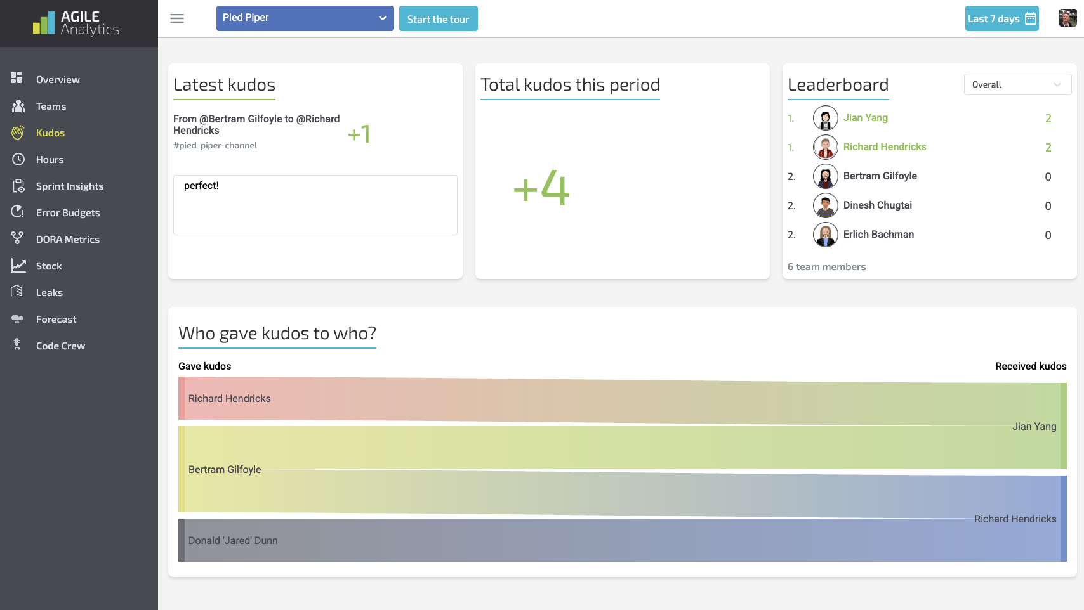
Task: Click the Teams people icon
Action: point(18,106)
